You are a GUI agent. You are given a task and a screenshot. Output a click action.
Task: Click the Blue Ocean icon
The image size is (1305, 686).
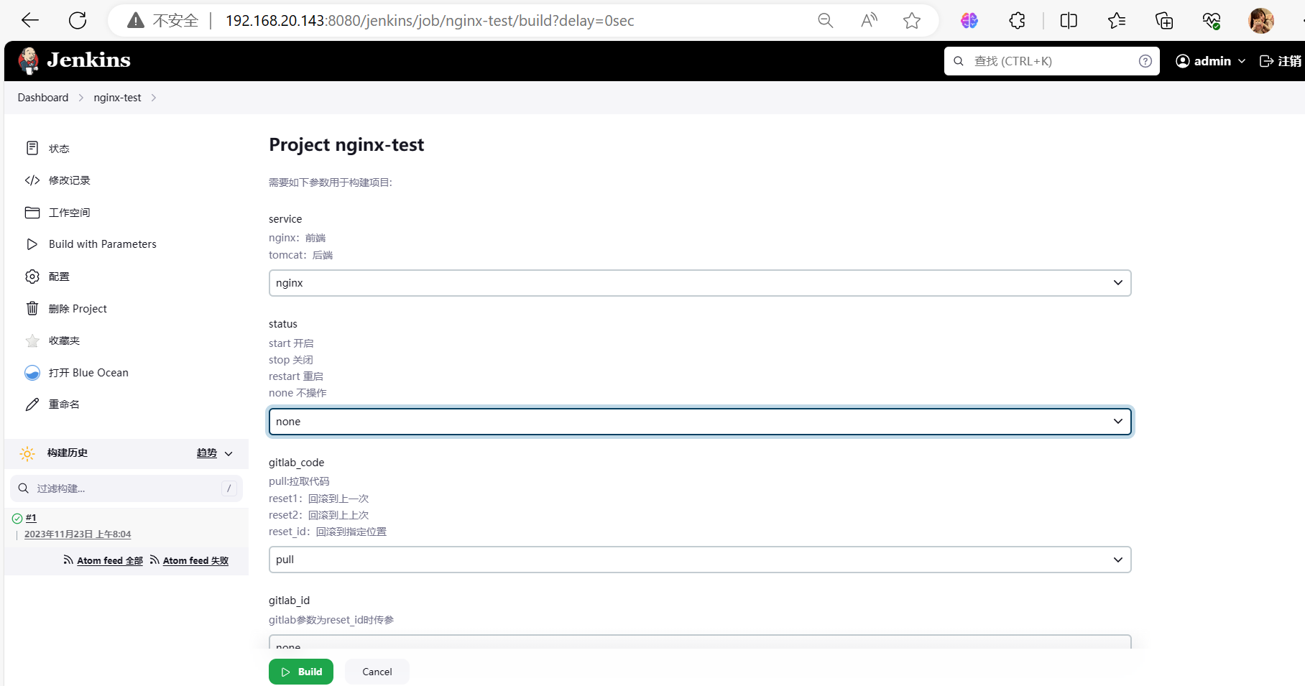(32, 373)
